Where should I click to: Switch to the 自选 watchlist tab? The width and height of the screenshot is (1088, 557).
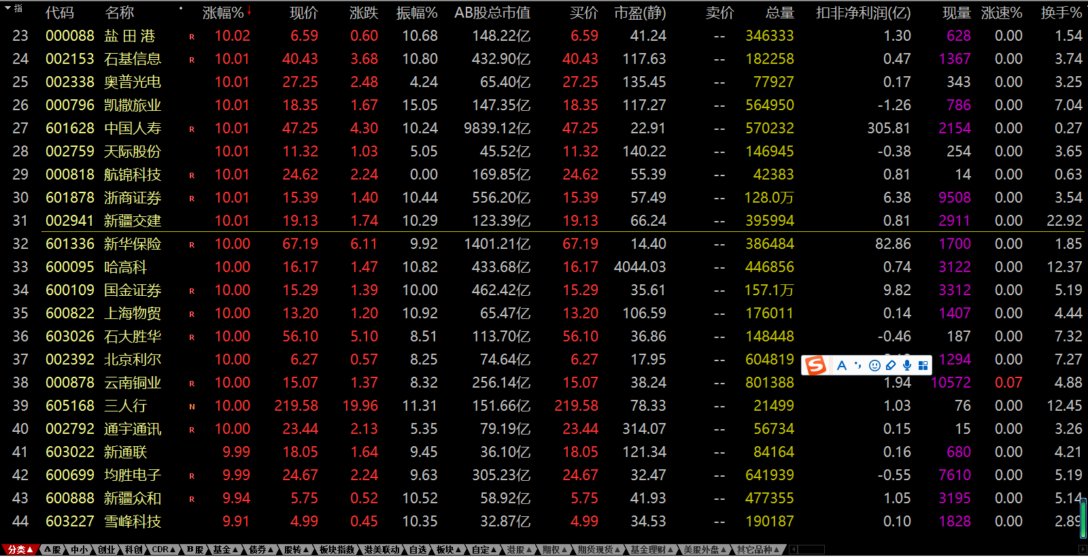coord(418,550)
